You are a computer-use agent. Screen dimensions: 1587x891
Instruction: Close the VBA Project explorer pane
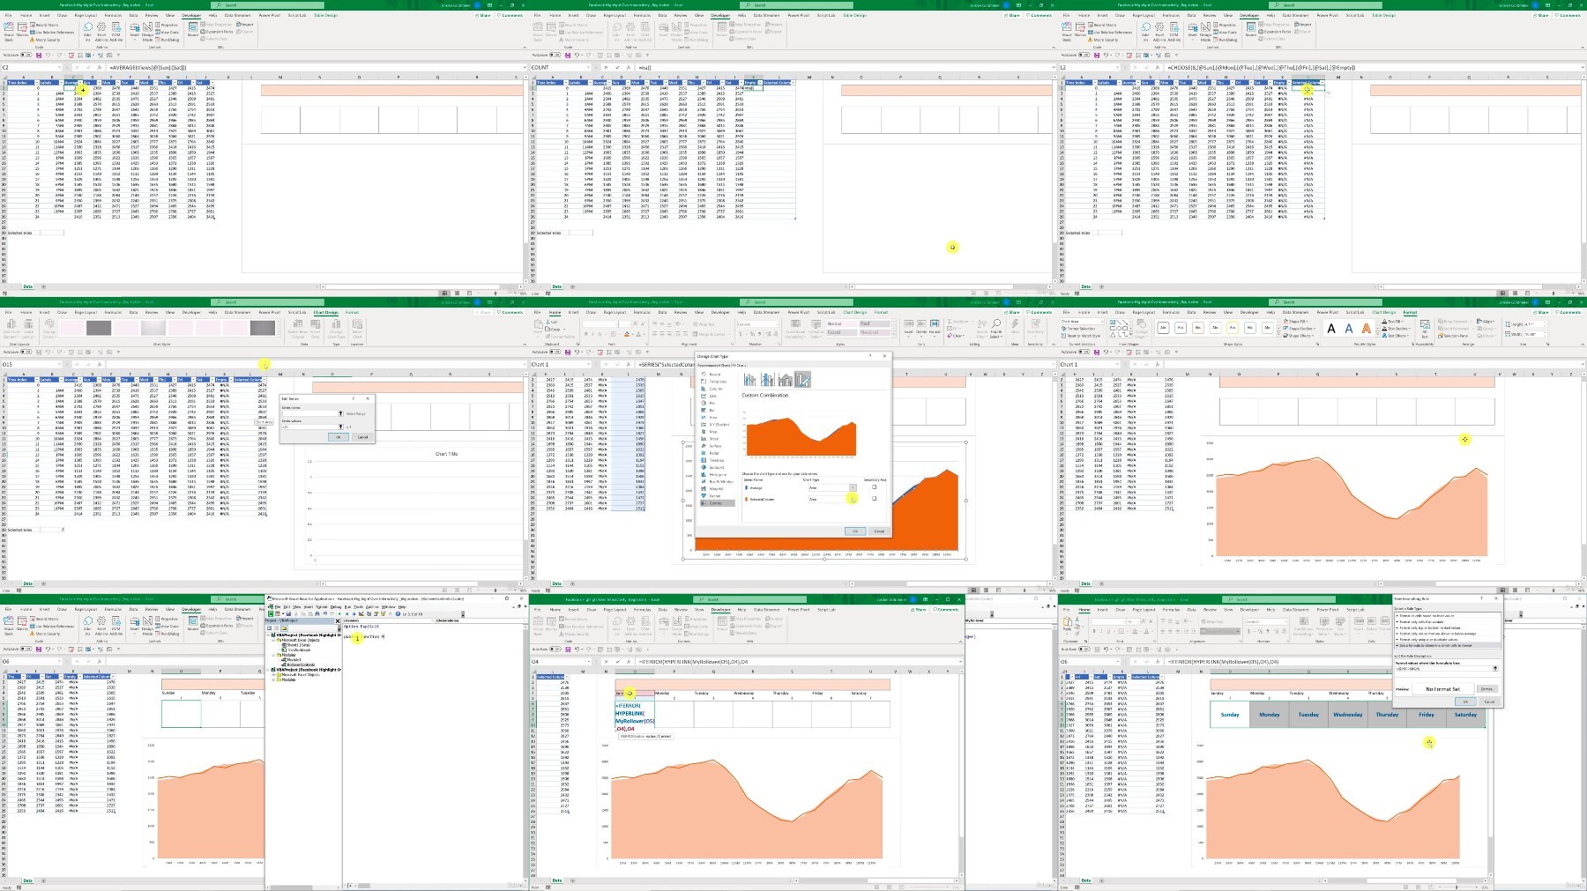(338, 621)
